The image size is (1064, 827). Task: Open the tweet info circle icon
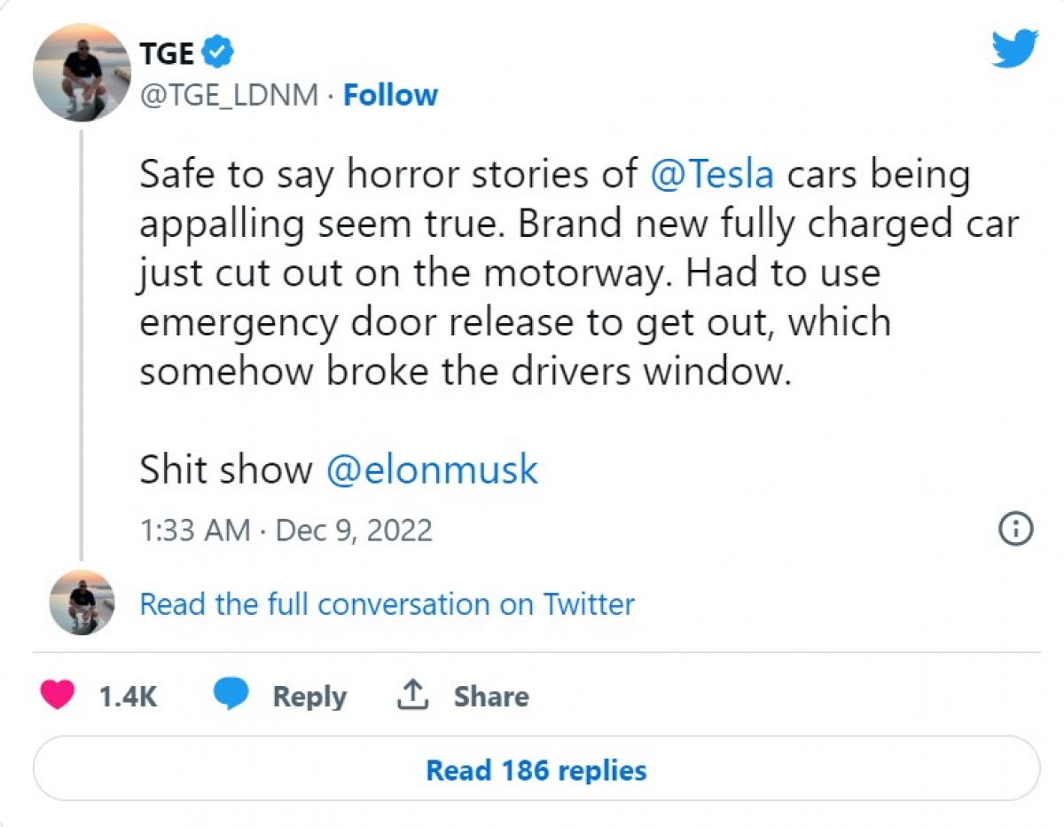(1016, 530)
